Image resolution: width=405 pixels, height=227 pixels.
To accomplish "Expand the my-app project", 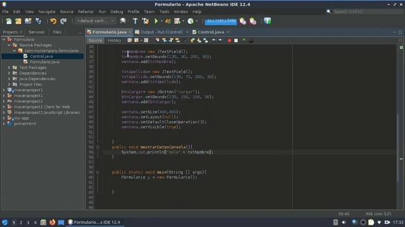I will point(4,118).
